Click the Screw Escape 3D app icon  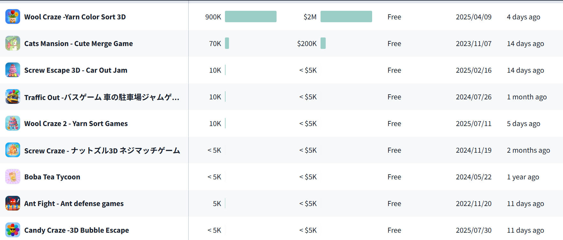pos(13,70)
